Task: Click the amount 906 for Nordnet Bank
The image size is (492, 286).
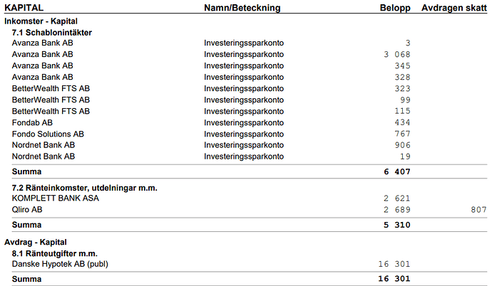Action: [x=402, y=145]
